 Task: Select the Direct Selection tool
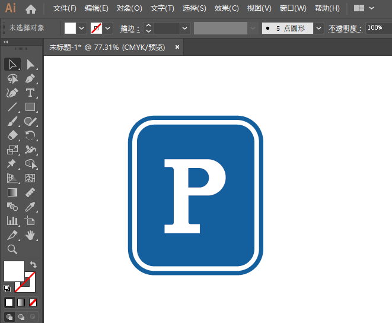[x=30, y=64]
